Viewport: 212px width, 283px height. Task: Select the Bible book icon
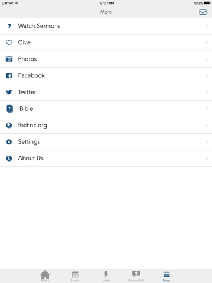pyautogui.click(x=9, y=108)
